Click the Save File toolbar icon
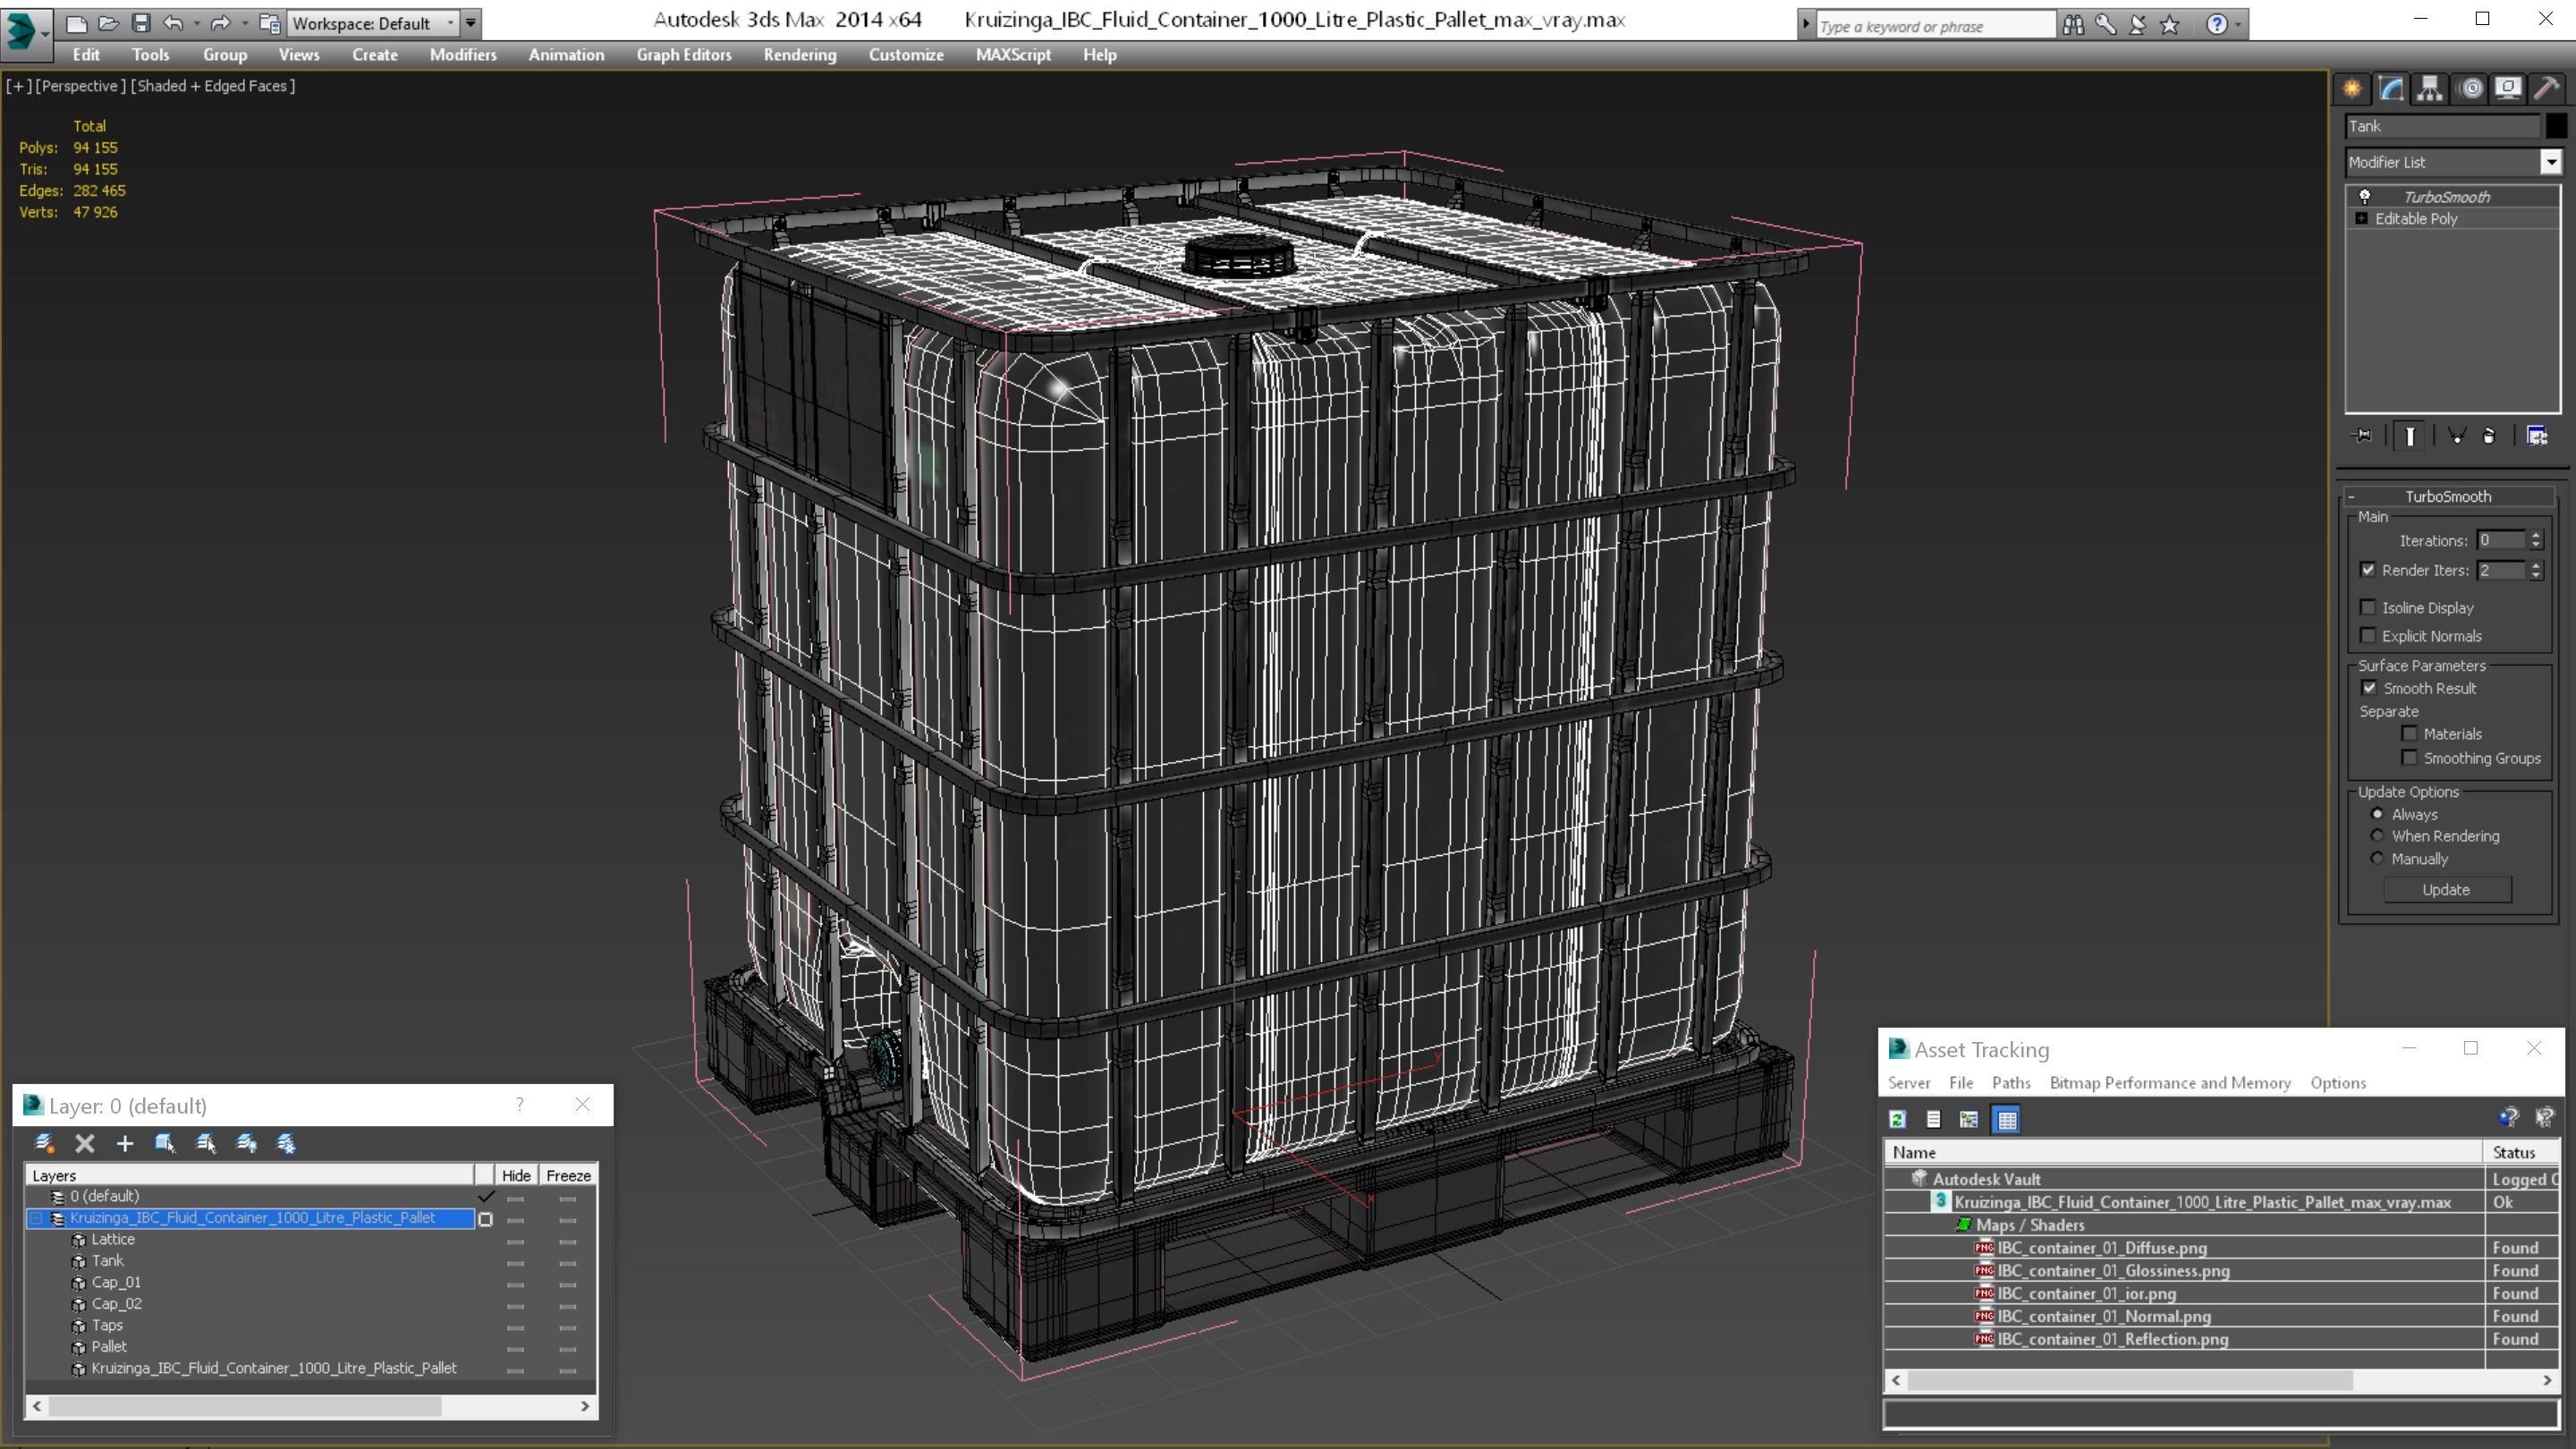 coord(141,23)
